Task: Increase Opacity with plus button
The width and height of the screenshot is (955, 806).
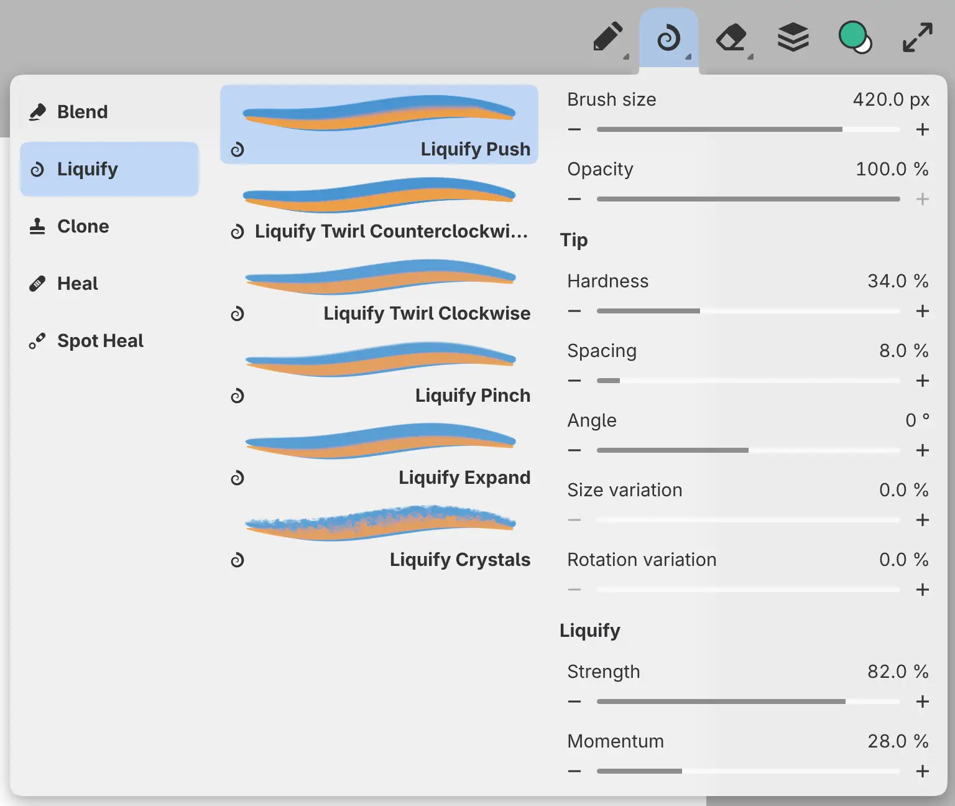Action: (923, 199)
